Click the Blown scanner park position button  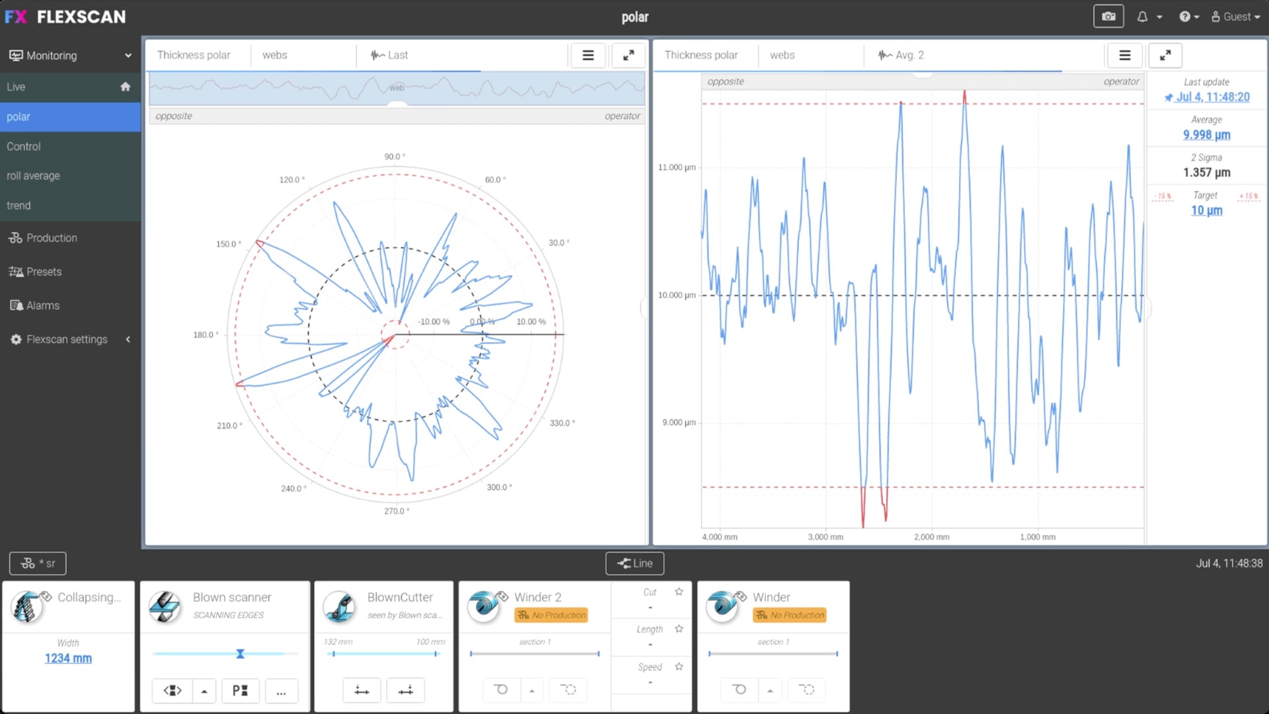(240, 691)
